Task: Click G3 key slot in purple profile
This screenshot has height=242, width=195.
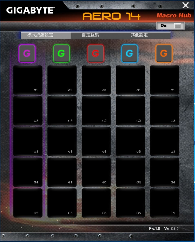Action: pos(28,141)
